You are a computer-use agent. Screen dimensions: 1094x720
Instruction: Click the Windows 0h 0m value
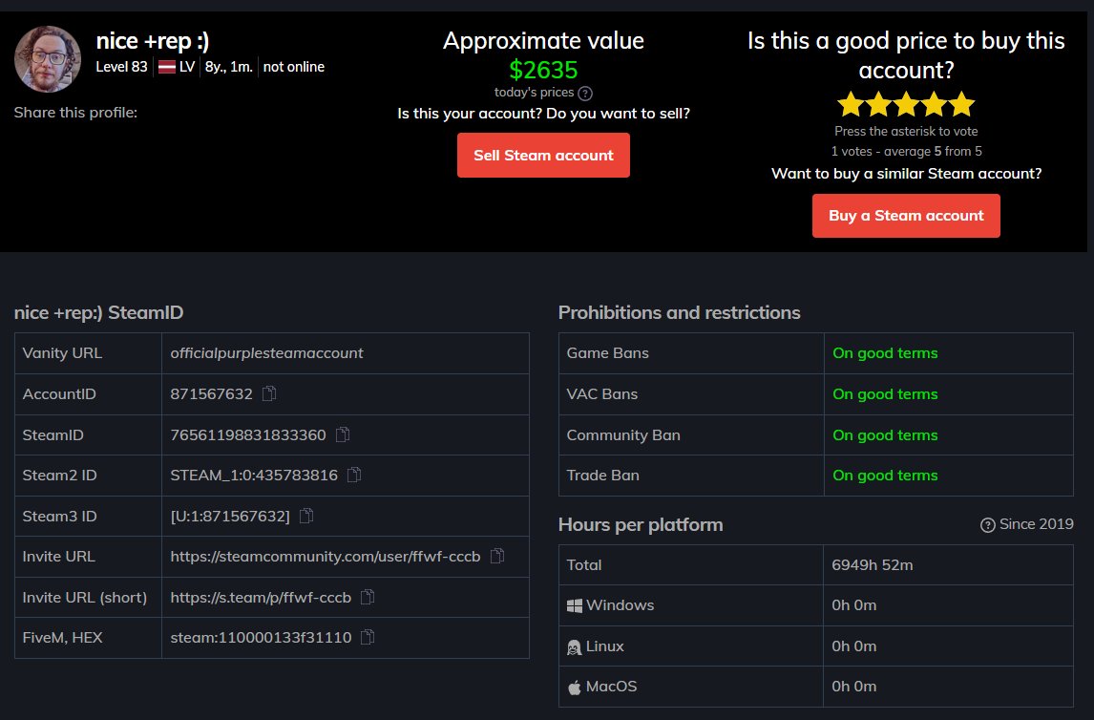(x=854, y=605)
